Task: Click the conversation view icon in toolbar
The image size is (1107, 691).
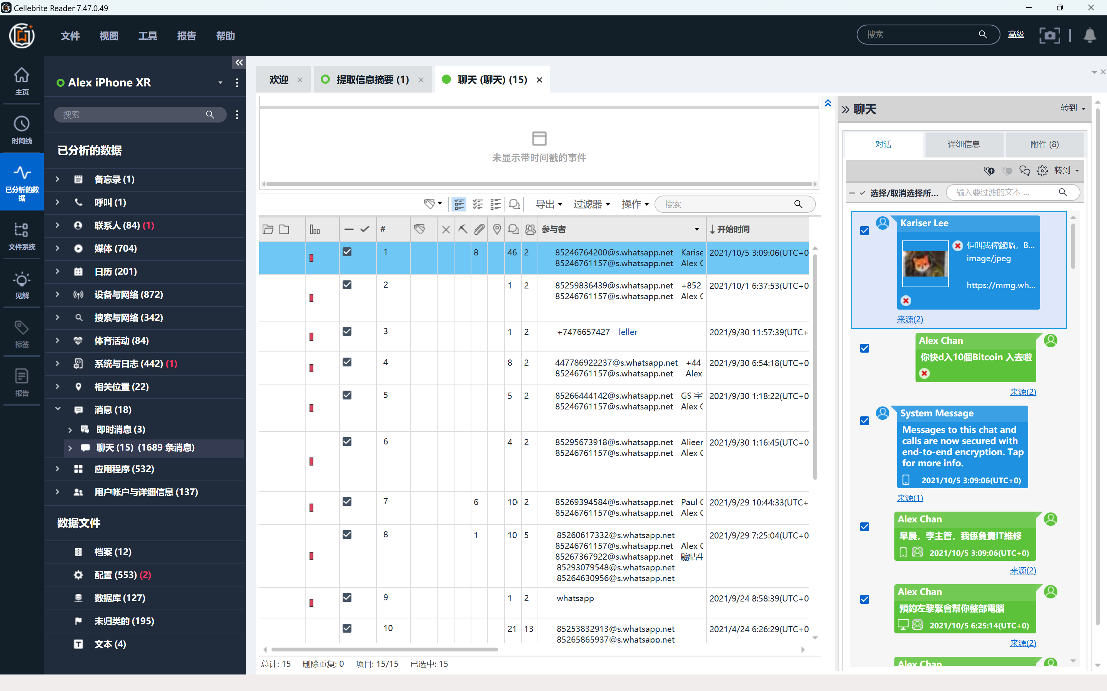Action: point(514,204)
